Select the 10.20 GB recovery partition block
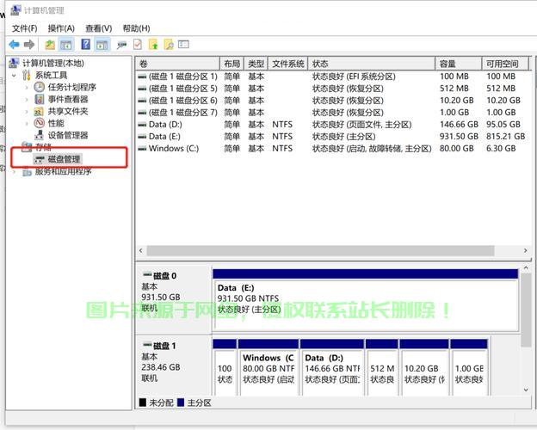The height and width of the screenshot is (430, 537). coord(424,367)
